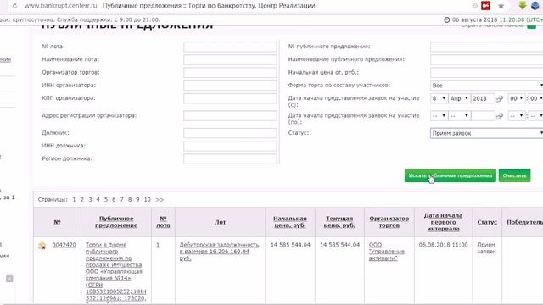
Task: Open the day dropdown showing 8
Action: (439, 98)
